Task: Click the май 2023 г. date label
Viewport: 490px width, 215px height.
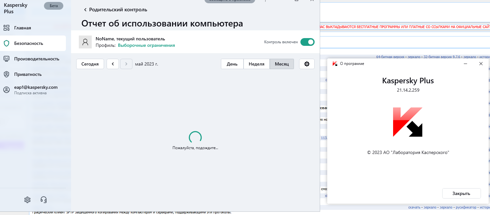Action: (147, 64)
